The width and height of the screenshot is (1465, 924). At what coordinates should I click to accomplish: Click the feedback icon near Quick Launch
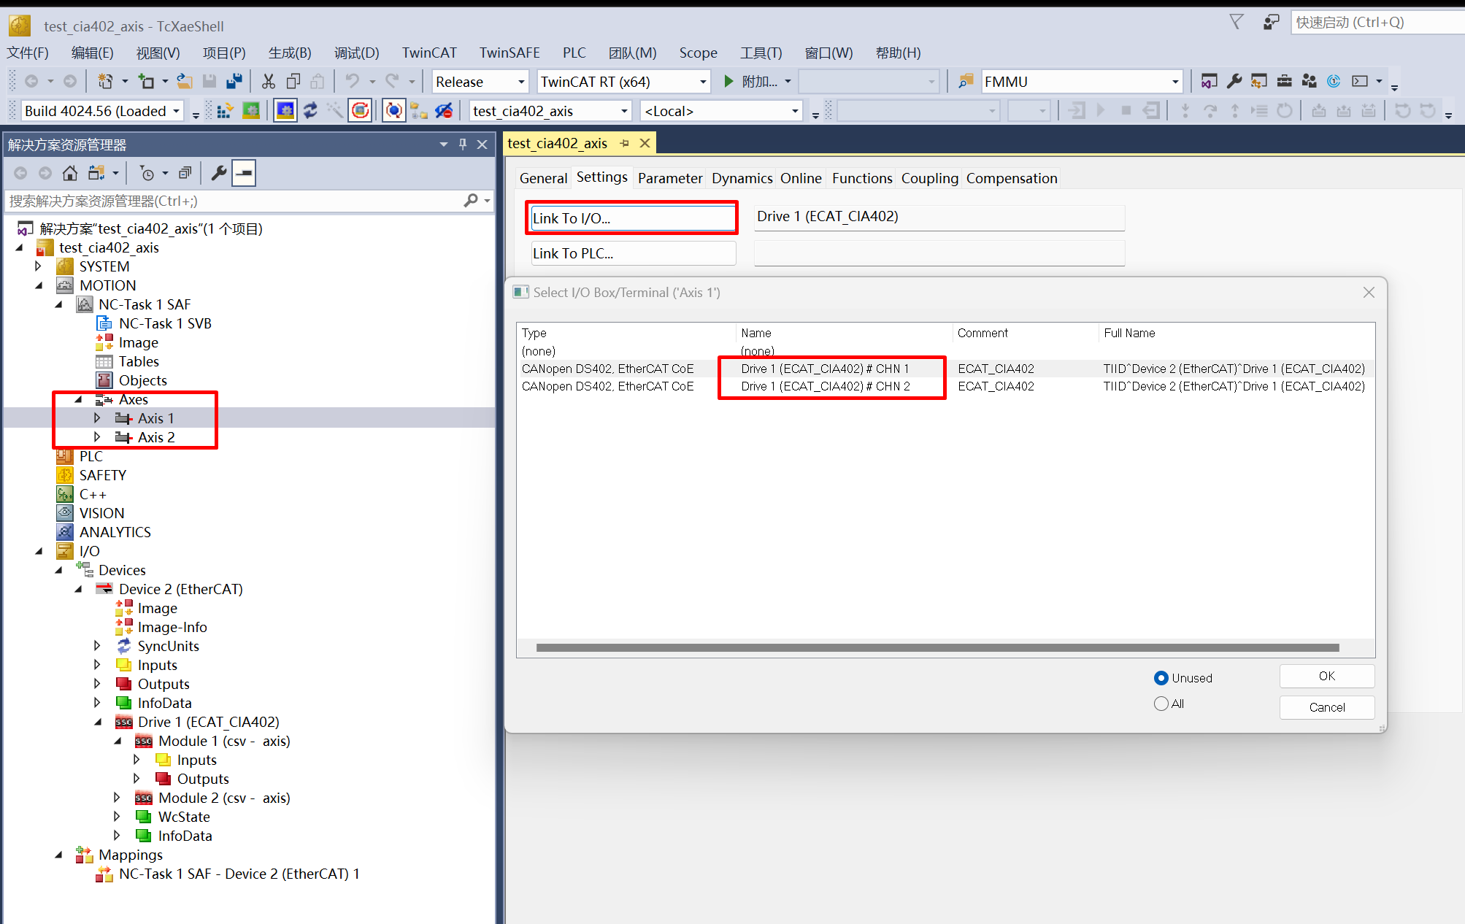[1271, 22]
